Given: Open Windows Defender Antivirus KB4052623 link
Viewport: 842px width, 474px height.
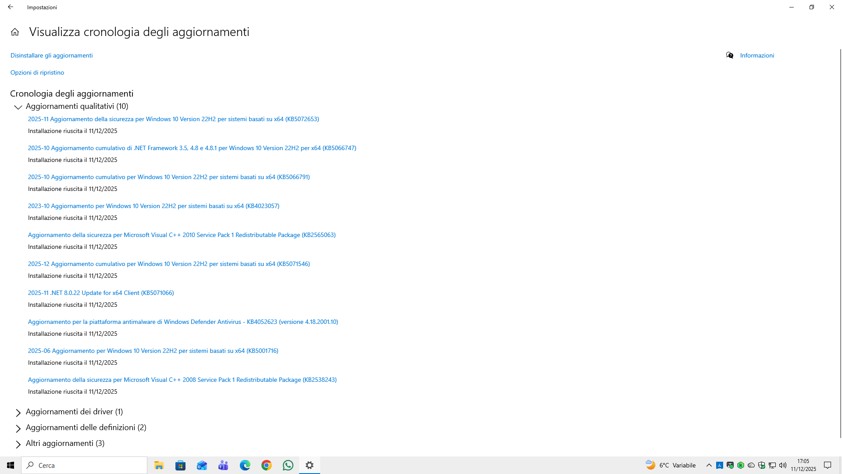Looking at the screenshot, I should click(x=183, y=322).
